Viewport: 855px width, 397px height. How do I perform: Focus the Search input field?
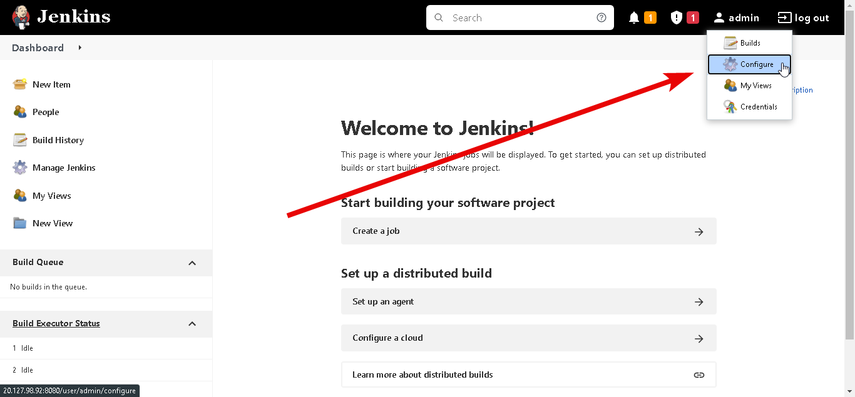point(520,18)
